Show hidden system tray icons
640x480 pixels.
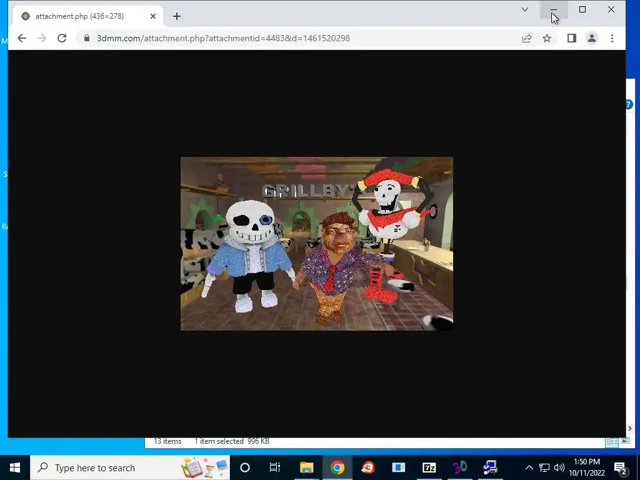[x=529, y=467]
